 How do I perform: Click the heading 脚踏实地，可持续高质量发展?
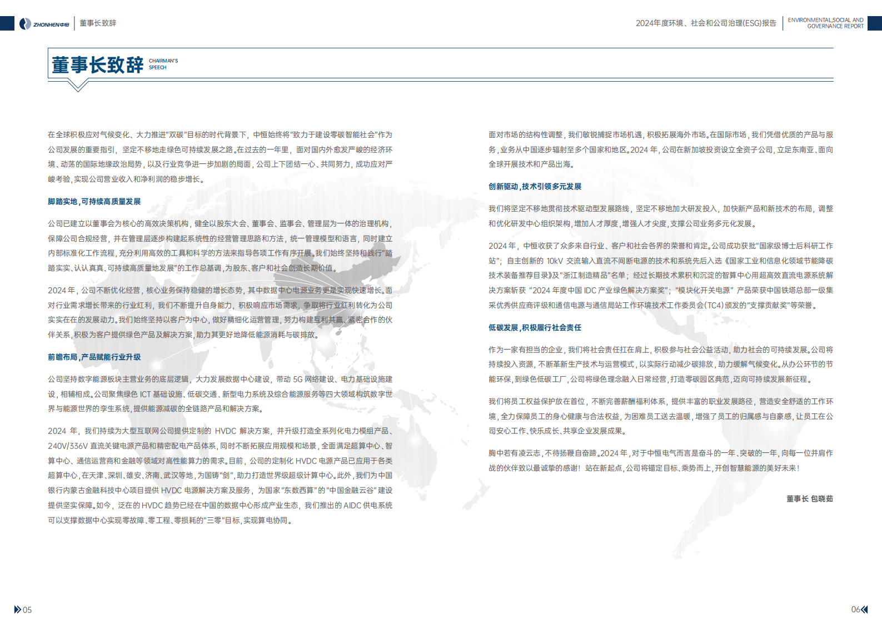(94, 202)
